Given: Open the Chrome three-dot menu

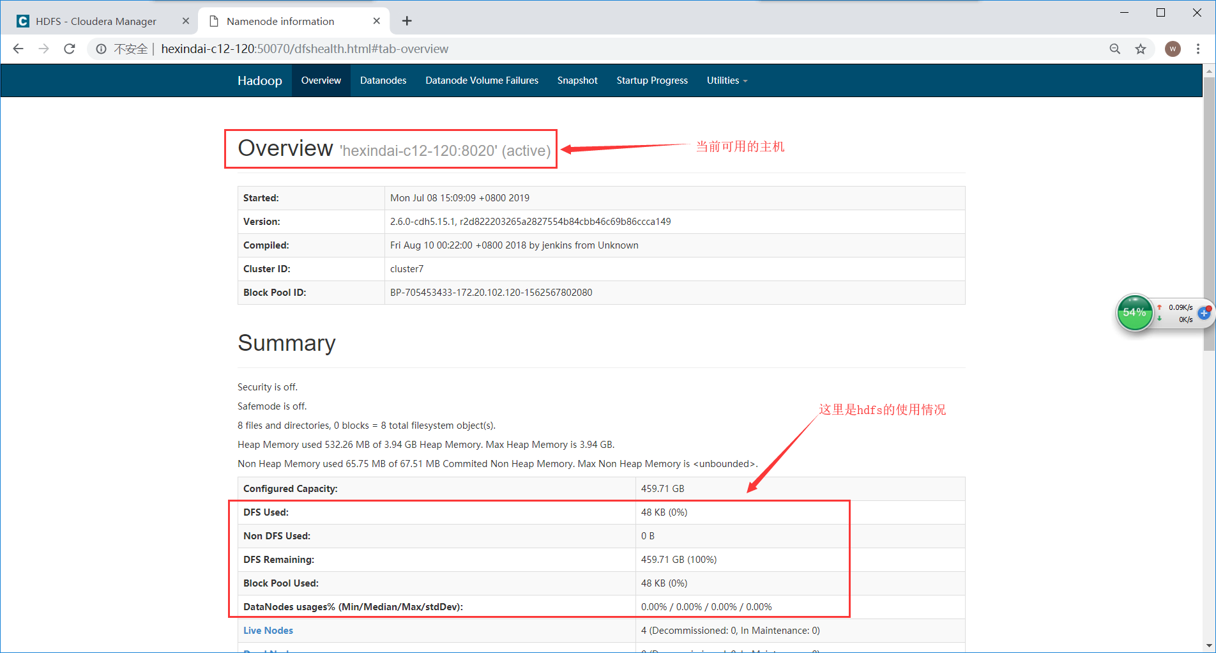Looking at the screenshot, I should pyautogui.click(x=1198, y=49).
